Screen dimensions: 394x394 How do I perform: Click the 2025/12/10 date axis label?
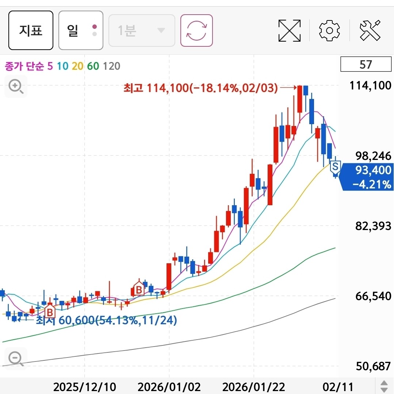[x=85, y=387]
